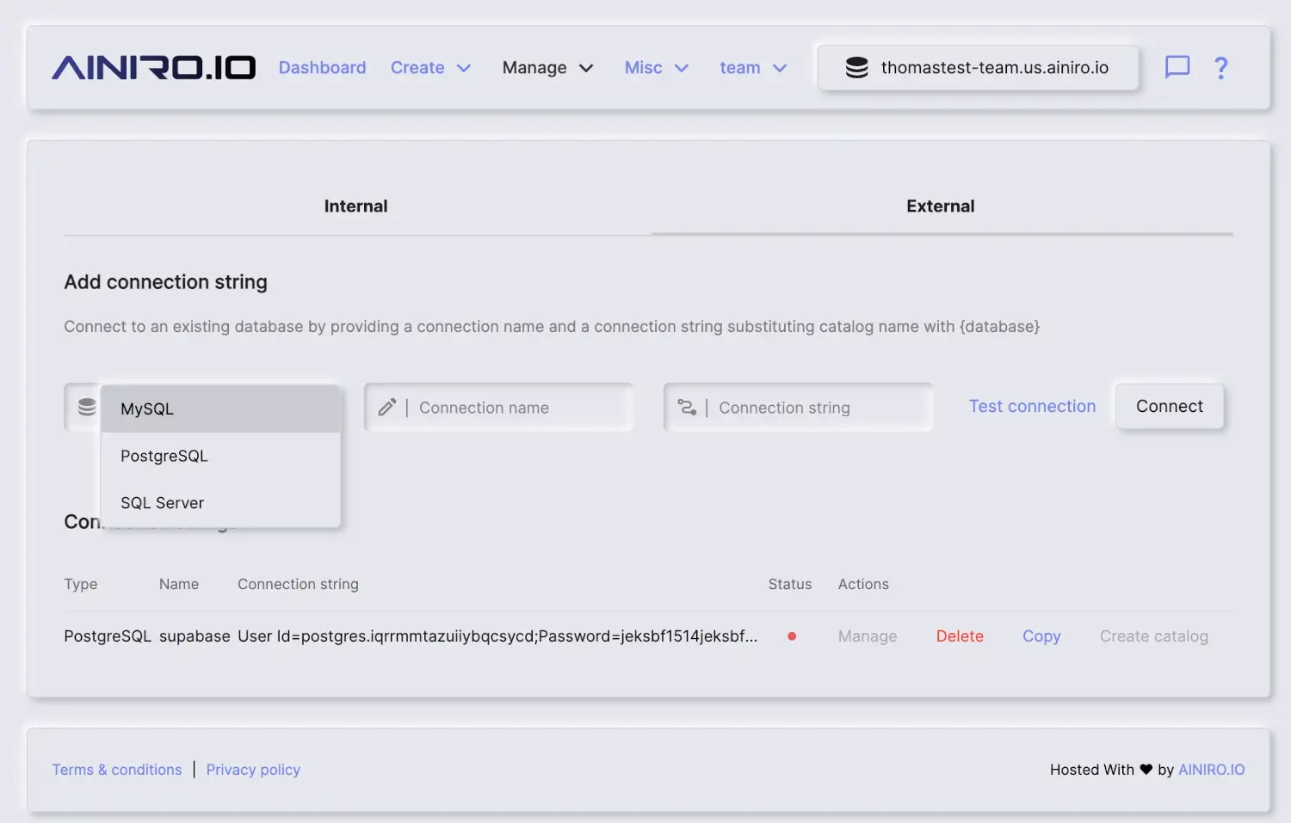Delete the supabase connection

pos(960,636)
